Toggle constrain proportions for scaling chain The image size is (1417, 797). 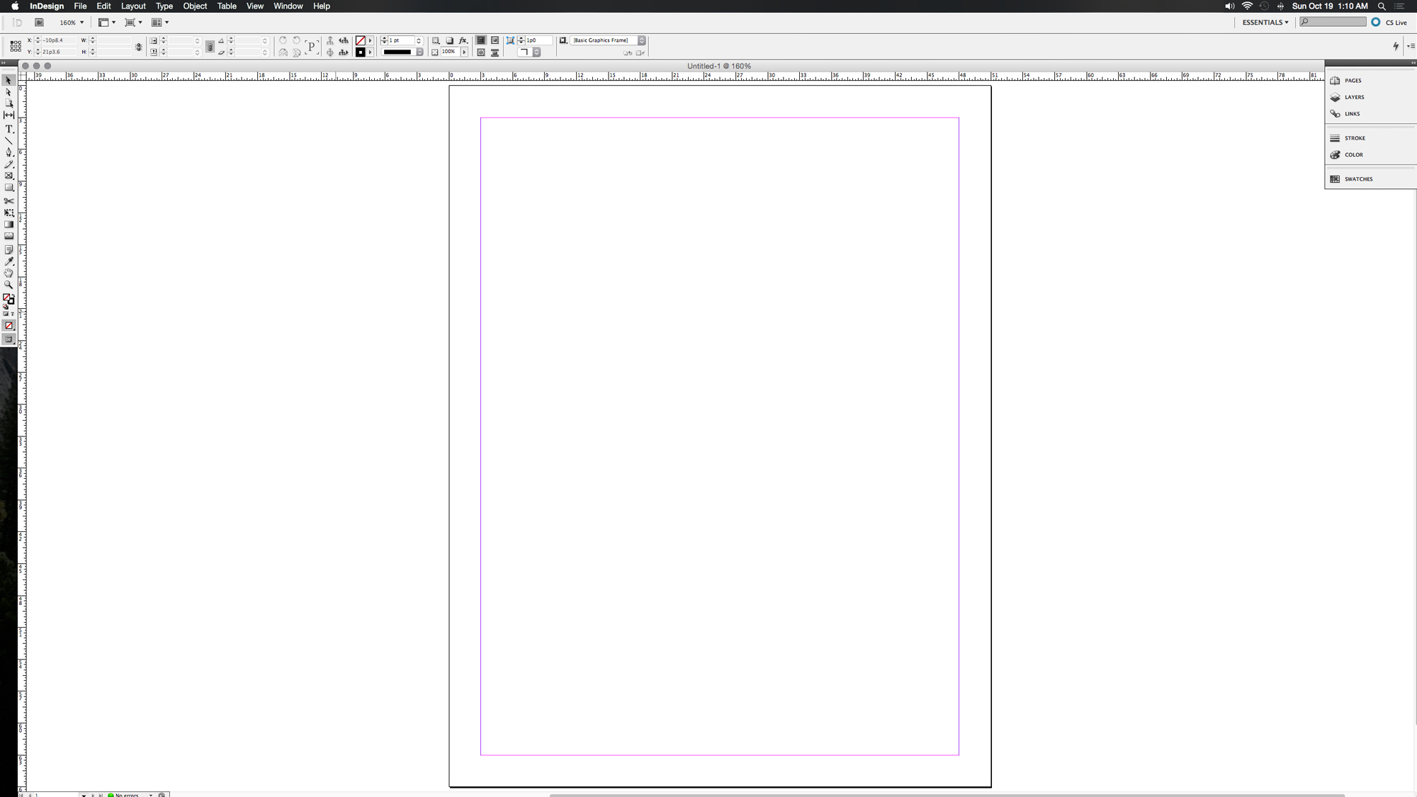click(x=210, y=47)
